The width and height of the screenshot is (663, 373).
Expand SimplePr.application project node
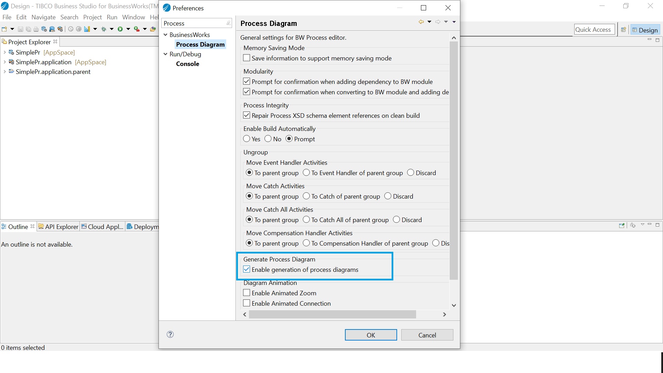4,62
